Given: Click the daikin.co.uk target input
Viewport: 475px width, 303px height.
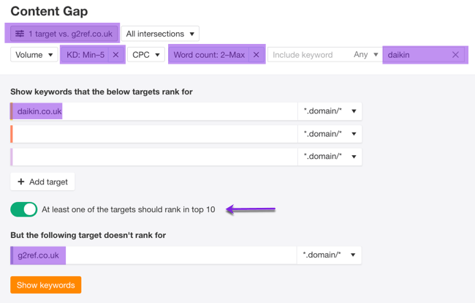Looking at the screenshot, I should [153, 111].
